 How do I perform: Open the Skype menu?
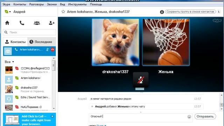(x=6, y=5)
